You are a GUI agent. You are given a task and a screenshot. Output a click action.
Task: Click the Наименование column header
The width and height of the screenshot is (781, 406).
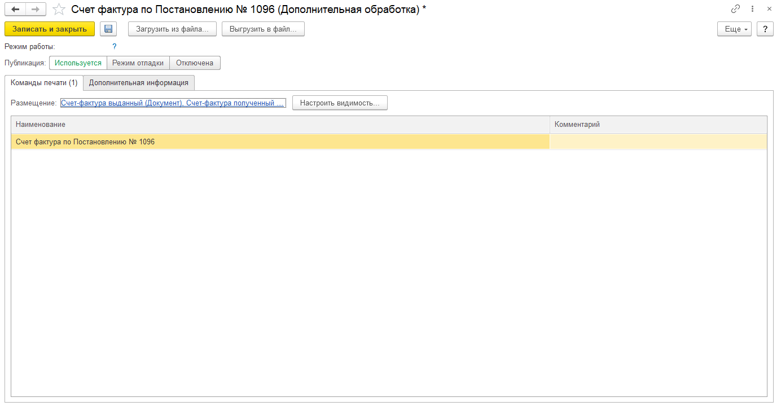280,125
